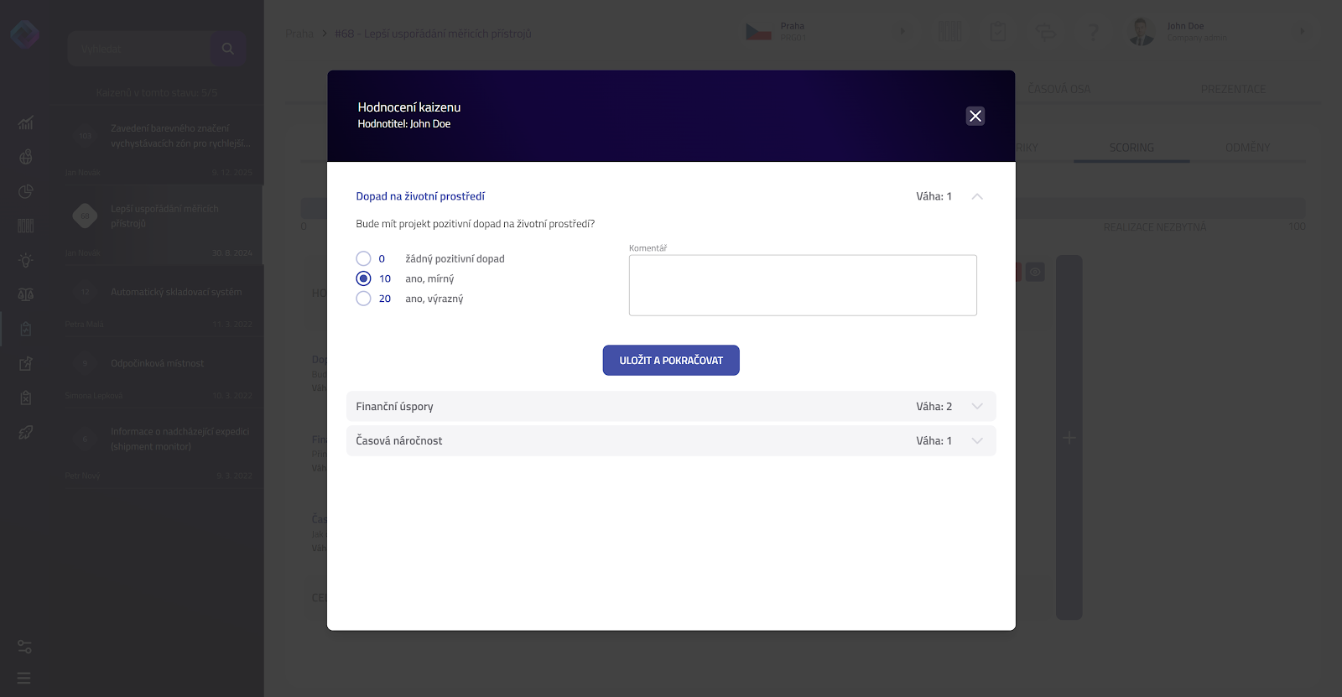Switch to the Odměny tab
1342x697 pixels.
pos(1247,148)
